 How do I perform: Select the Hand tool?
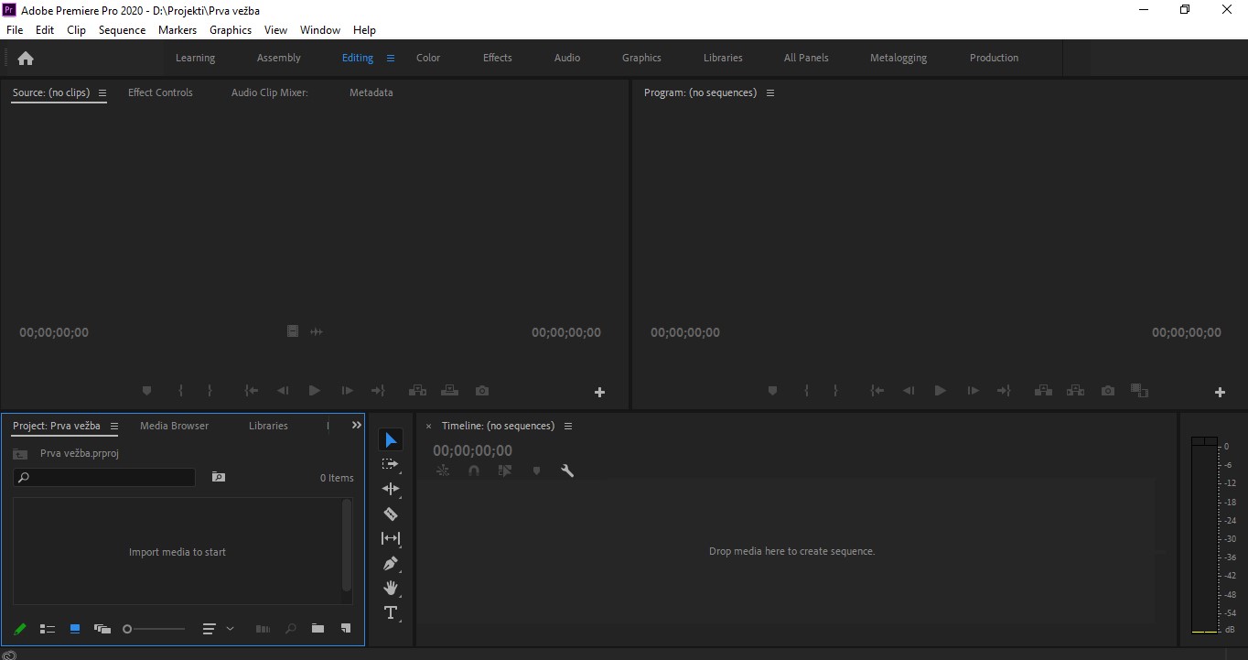[391, 588]
